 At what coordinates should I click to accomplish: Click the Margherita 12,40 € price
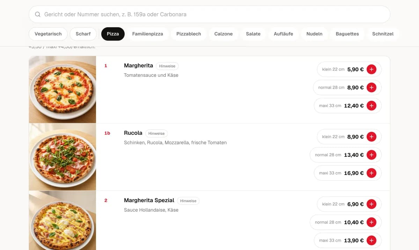point(354,106)
